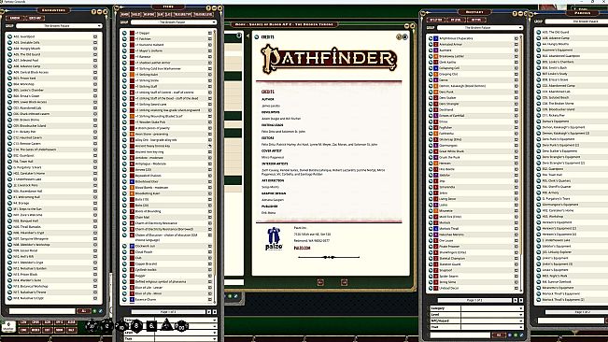Click the All button in Bestiary footer

499,335
